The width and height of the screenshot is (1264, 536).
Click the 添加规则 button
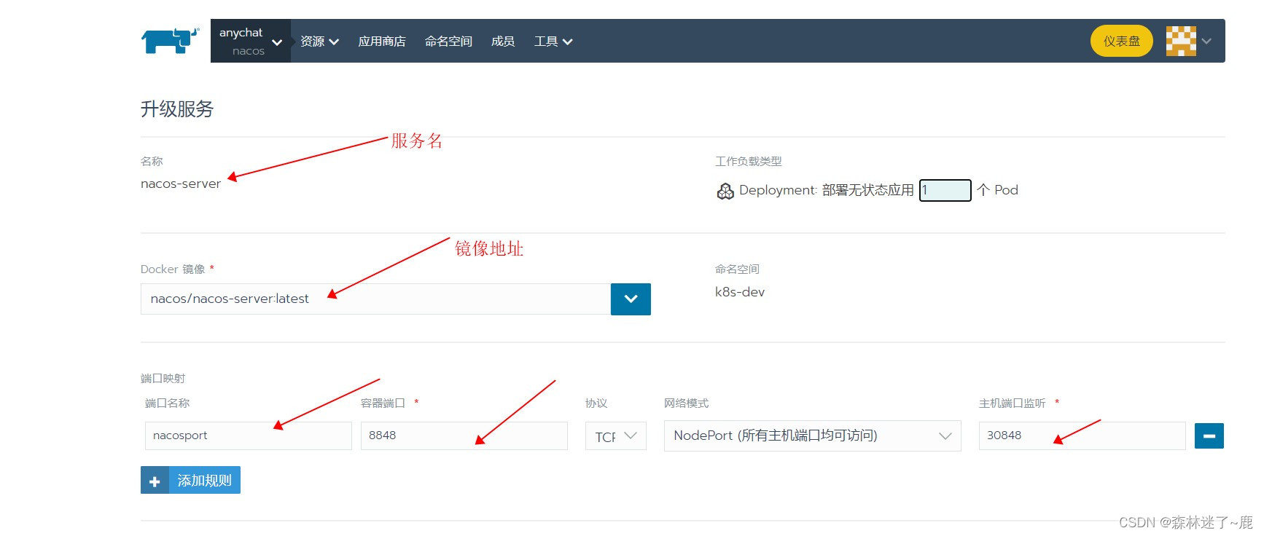tap(190, 480)
